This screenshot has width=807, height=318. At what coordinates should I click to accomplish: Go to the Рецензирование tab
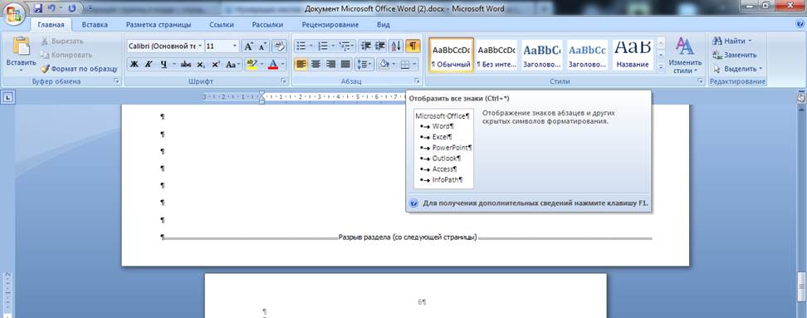pyautogui.click(x=330, y=24)
